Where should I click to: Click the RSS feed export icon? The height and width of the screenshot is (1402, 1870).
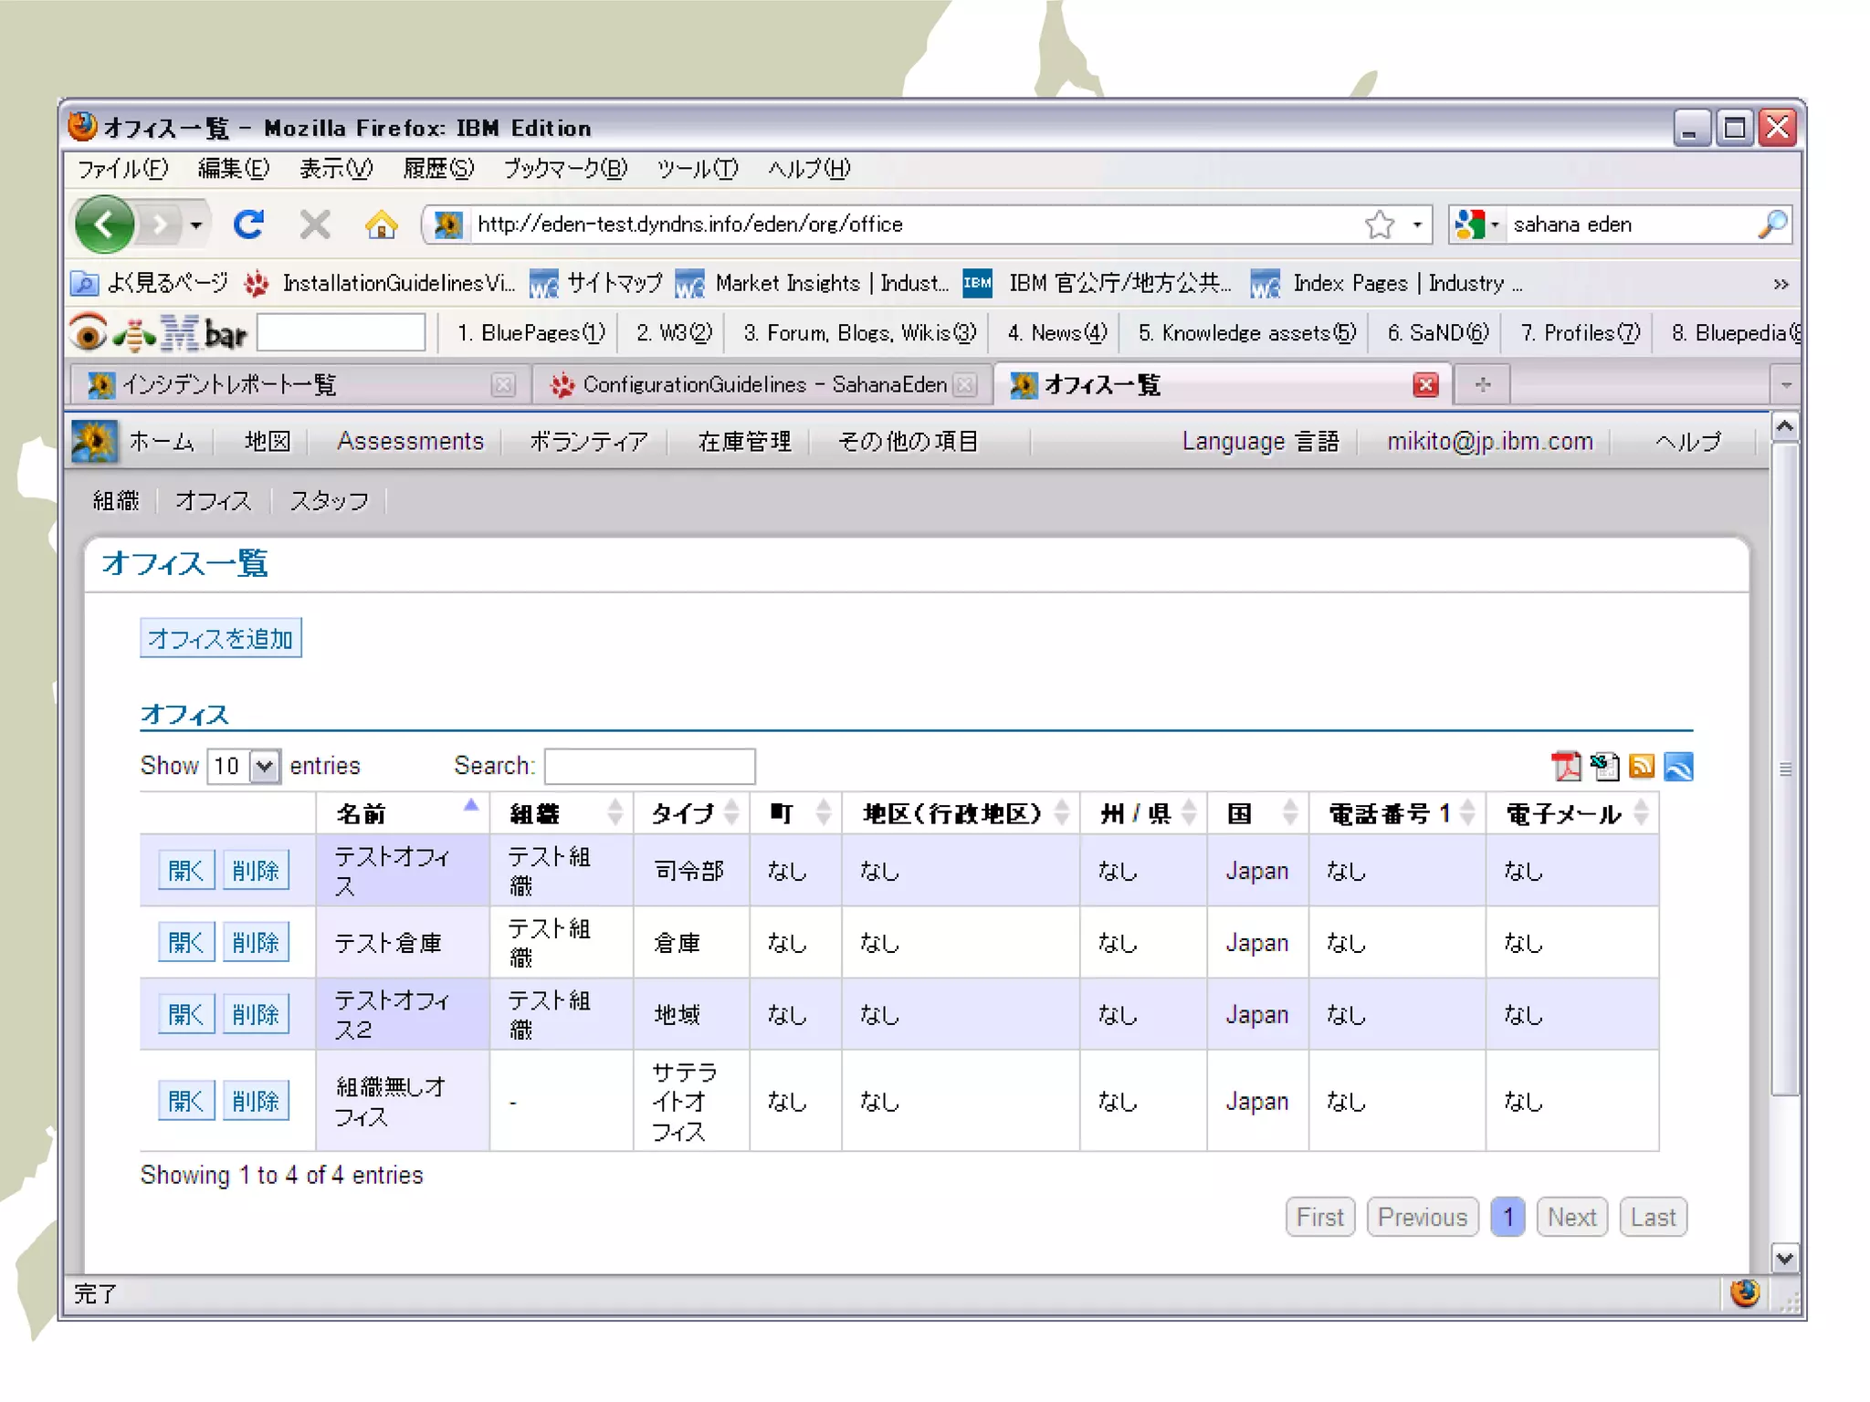click(1642, 767)
